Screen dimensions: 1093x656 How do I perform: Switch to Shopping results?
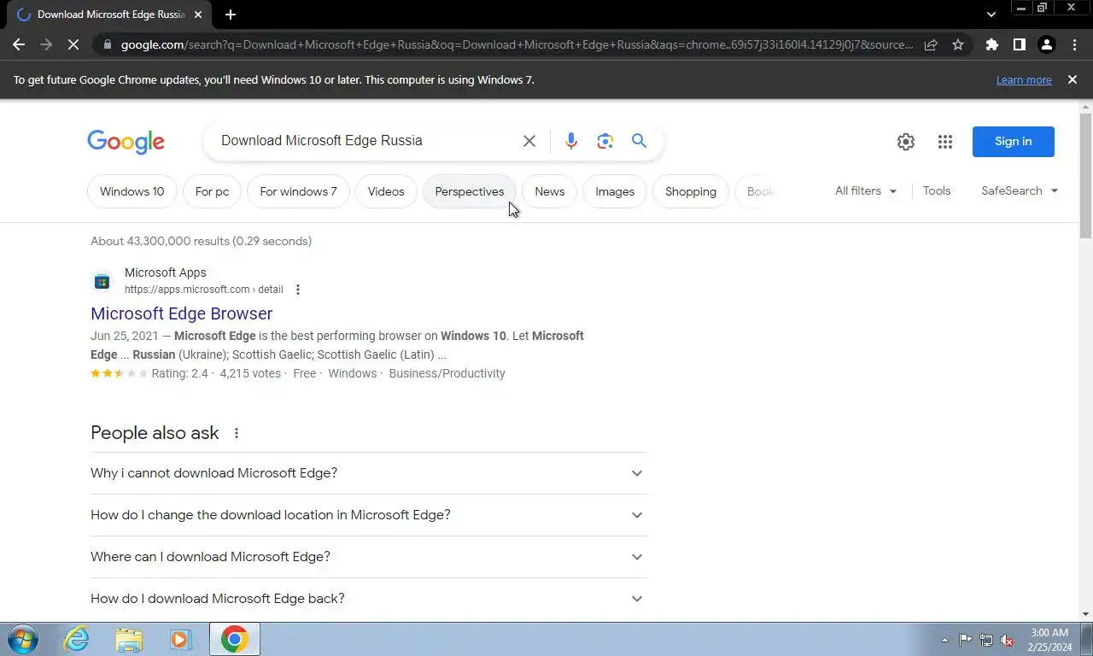pos(691,191)
